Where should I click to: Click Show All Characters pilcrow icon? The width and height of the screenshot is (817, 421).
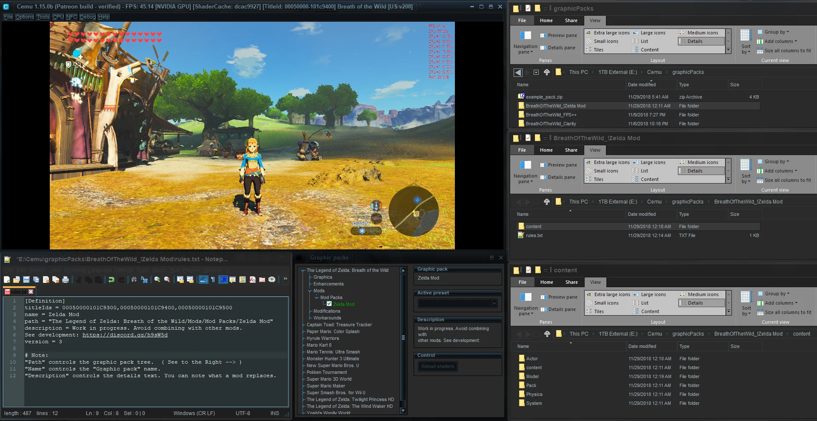(x=213, y=280)
